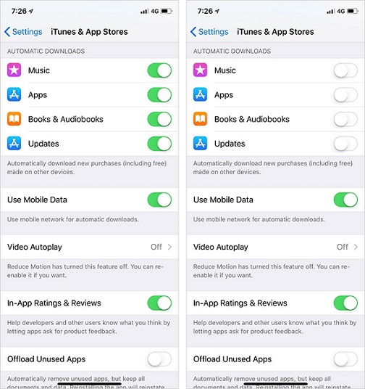Disable the Music toggle in left screen

(x=159, y=70)
